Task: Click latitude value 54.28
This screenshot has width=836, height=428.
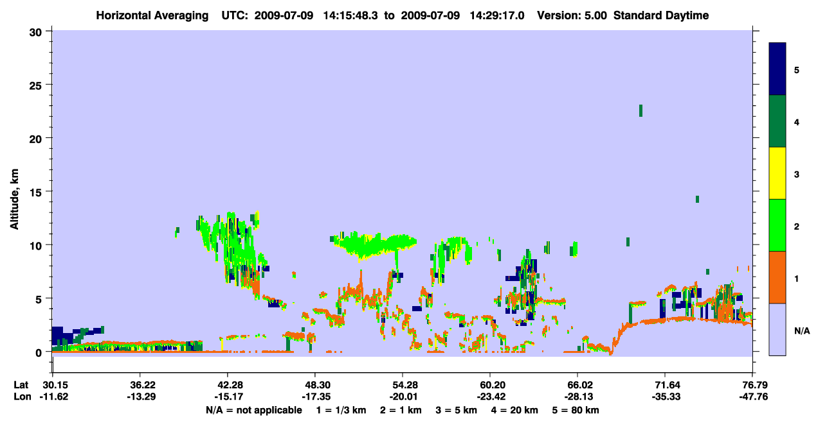Action: 402,385
